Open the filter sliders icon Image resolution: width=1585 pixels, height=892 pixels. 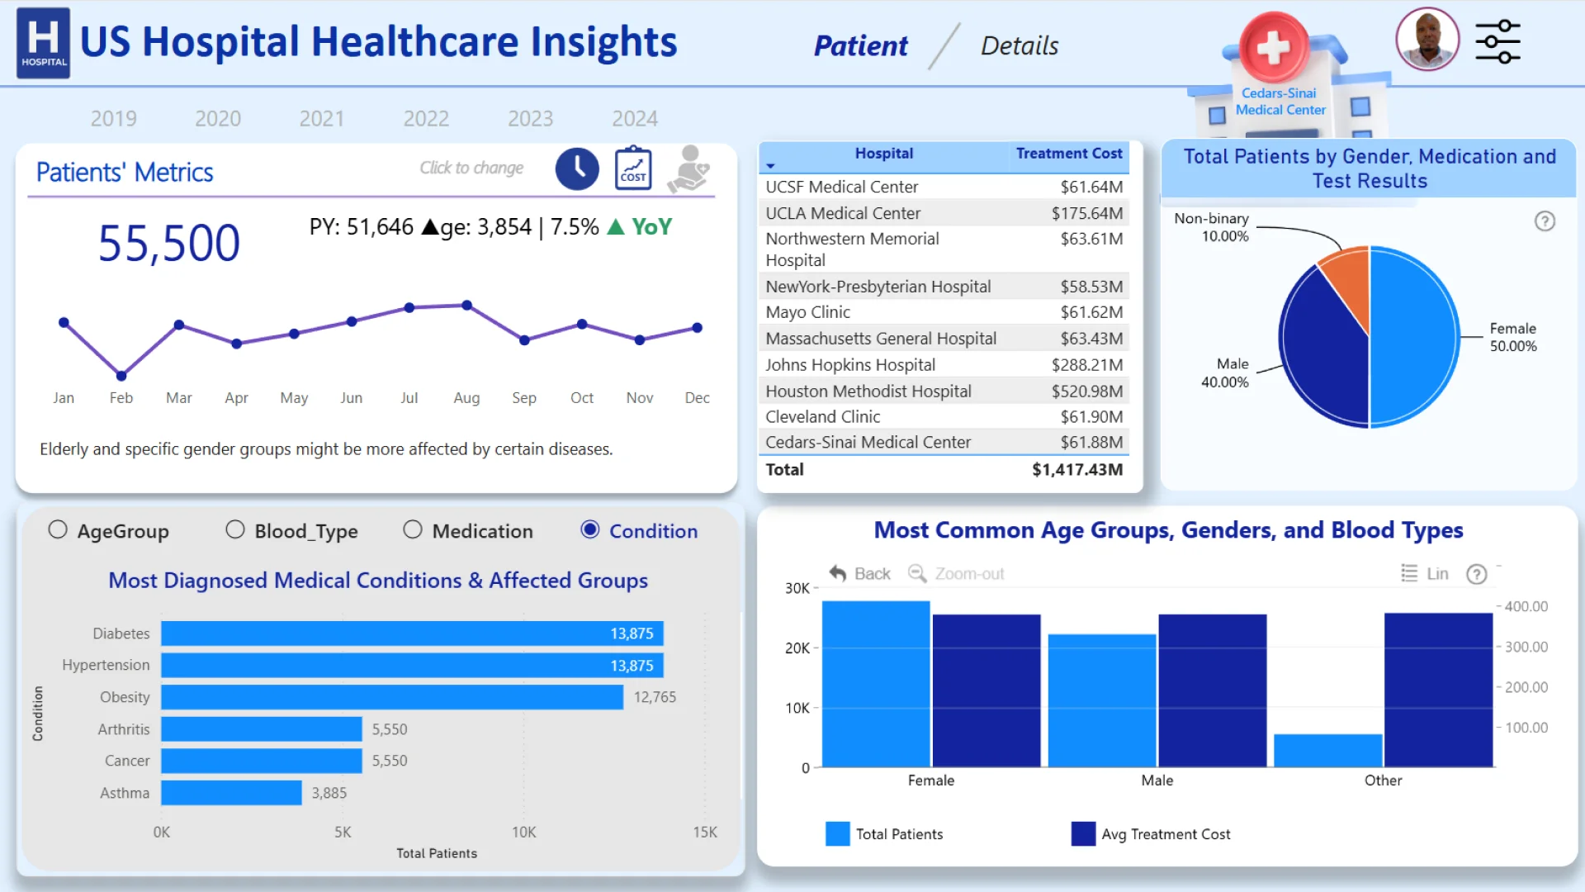1497,41
